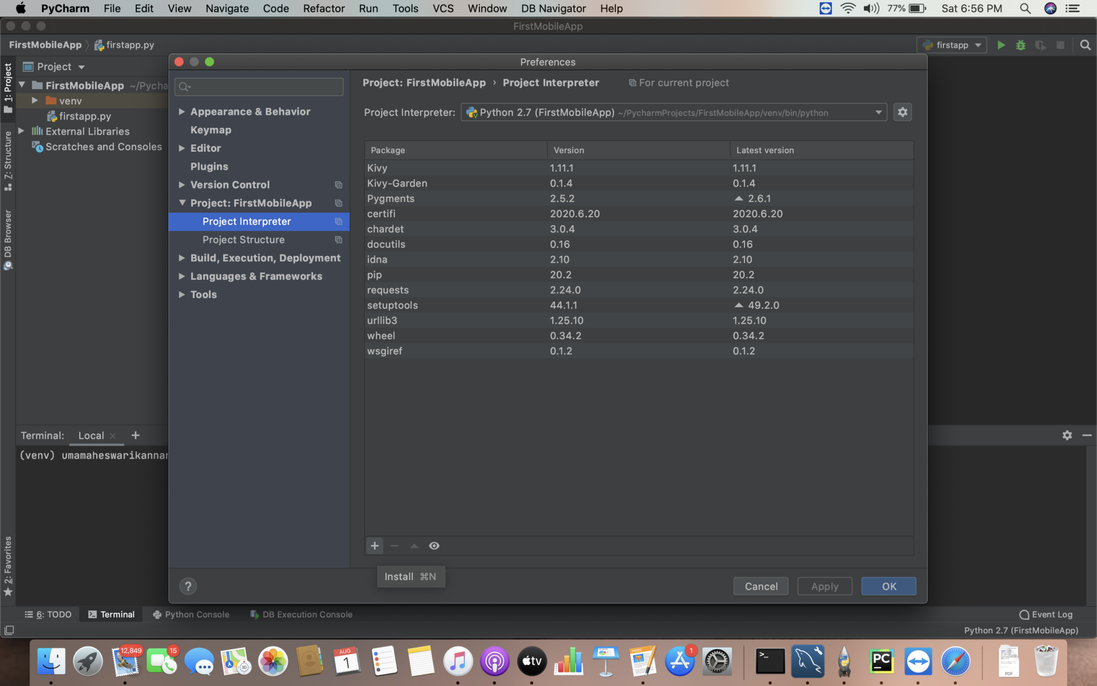Open the Navigate menu
Screen dimensions: 1097x686
pos(227,9)
